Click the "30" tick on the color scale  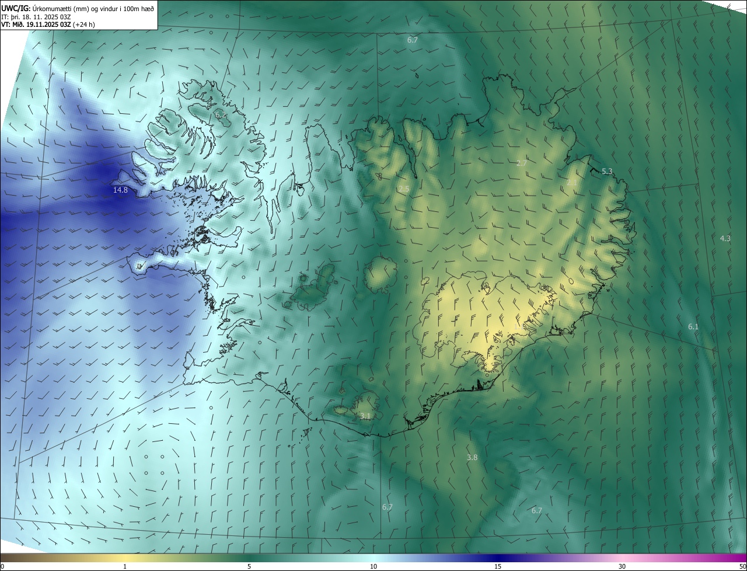(622, 566)
